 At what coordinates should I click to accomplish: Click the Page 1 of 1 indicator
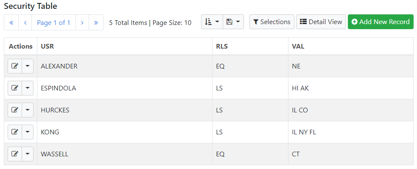54,22
